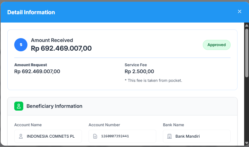Click the Approved status badge
The height and width of the screenshot is (147, 249).
[x=216, y=45]
